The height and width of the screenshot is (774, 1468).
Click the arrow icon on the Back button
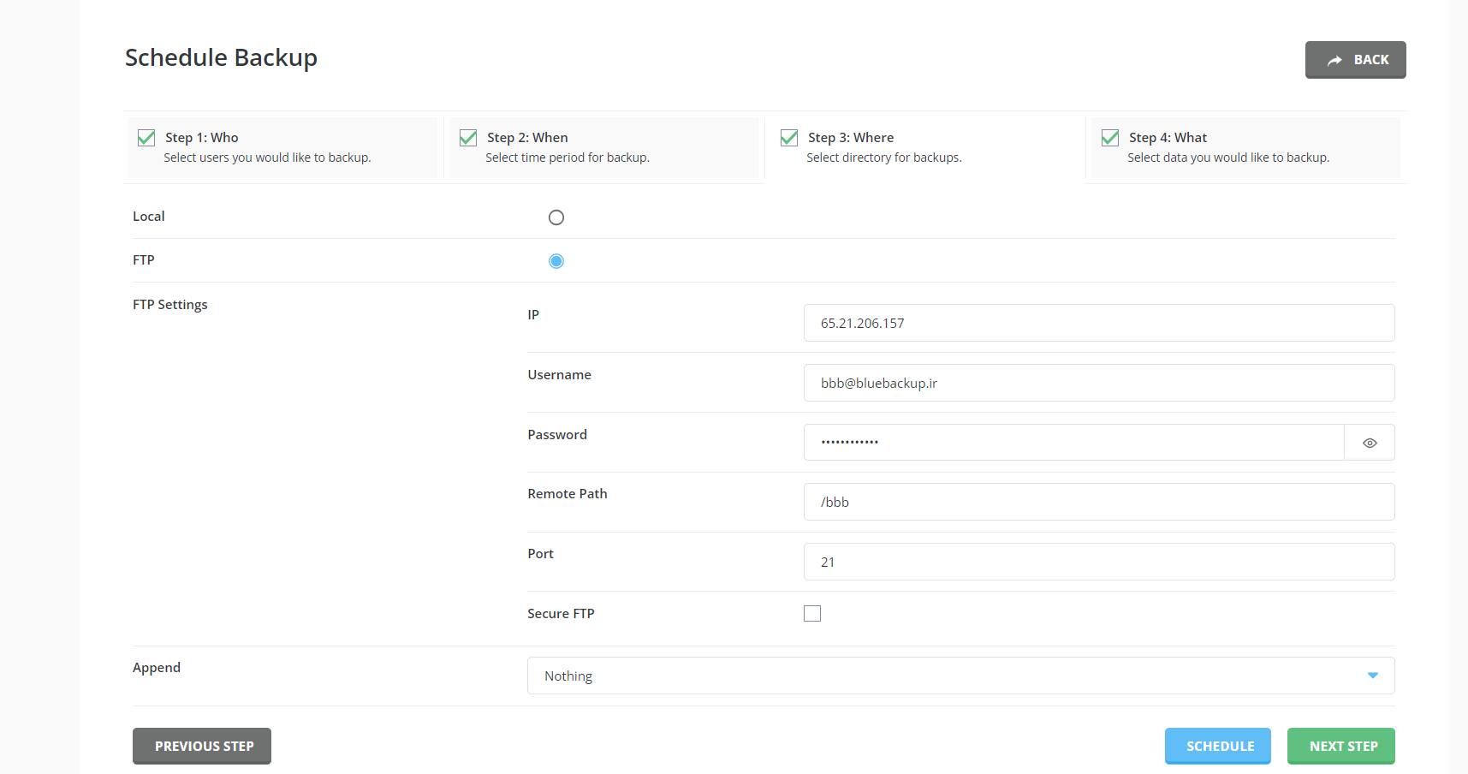pos(1334,60)
